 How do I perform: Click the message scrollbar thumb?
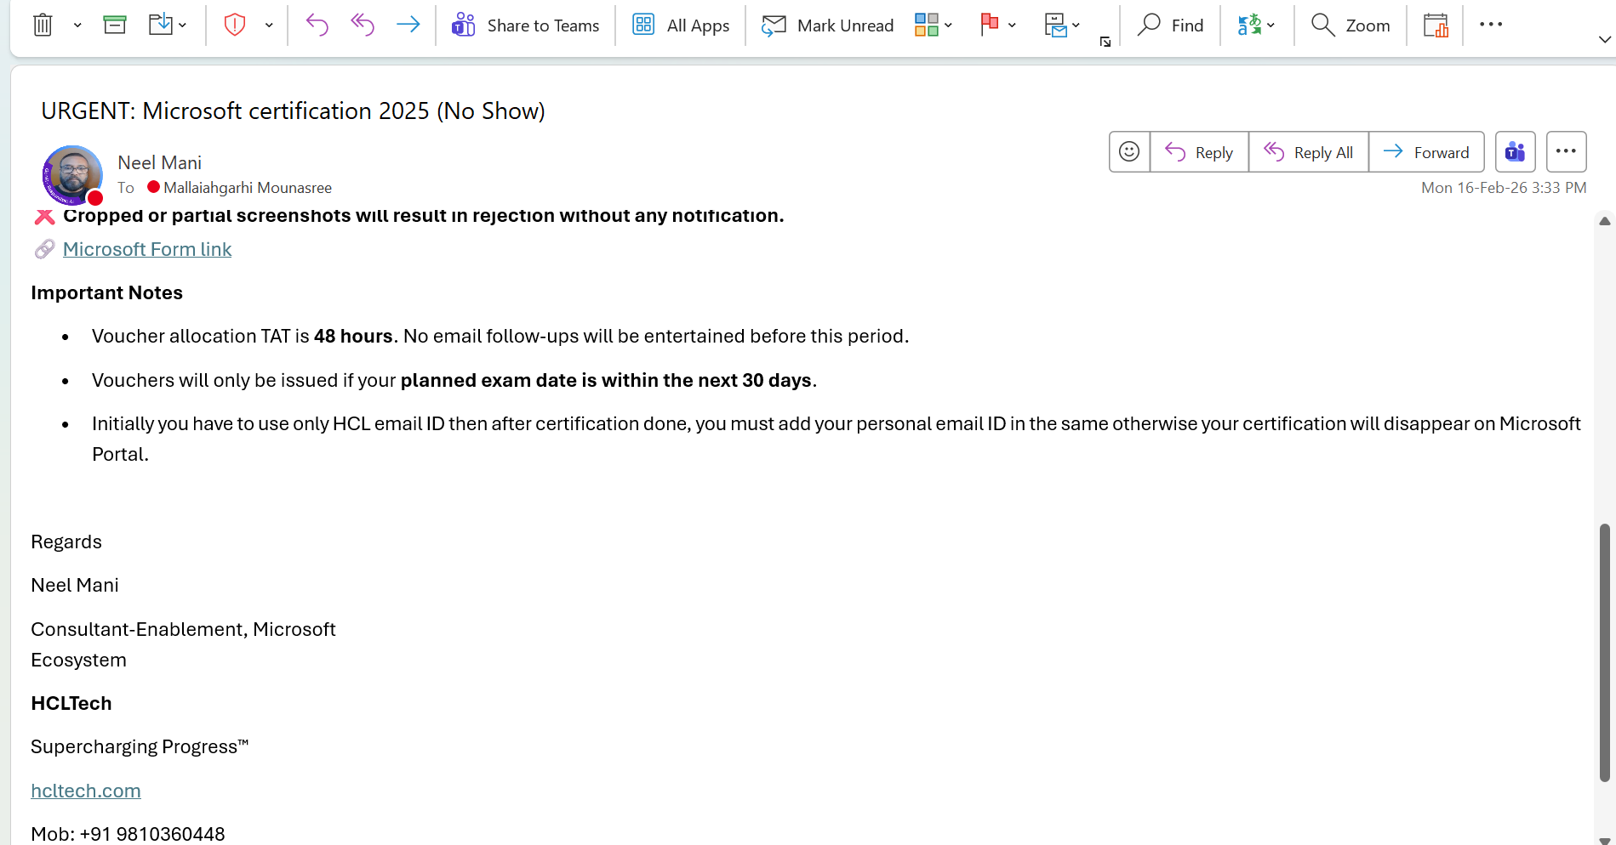click(x=1604, y=653)
